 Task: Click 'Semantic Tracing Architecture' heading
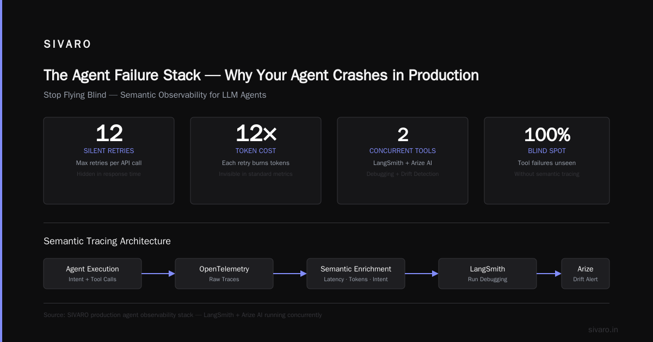tap(107, 241)
